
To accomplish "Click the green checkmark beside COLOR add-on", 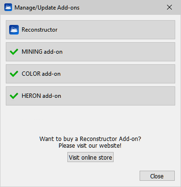I will pos(14,74).
